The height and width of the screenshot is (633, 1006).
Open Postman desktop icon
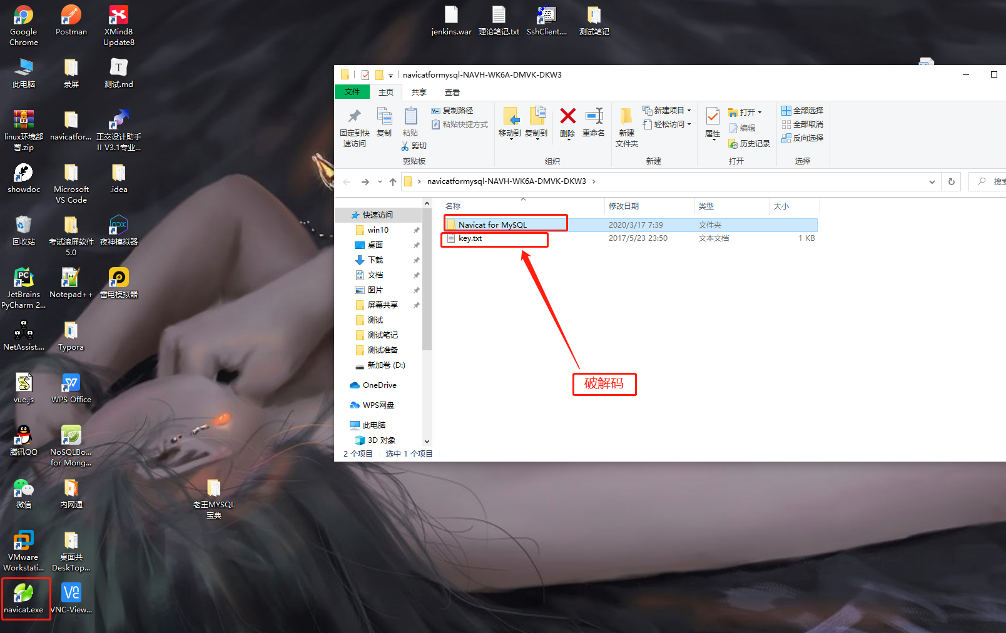click(71, 21)
